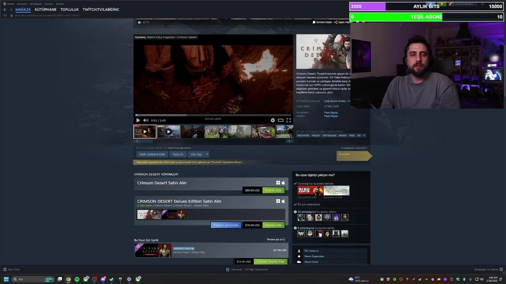Open the Görünüm menu
506x284 pixels.
[22, 4]
